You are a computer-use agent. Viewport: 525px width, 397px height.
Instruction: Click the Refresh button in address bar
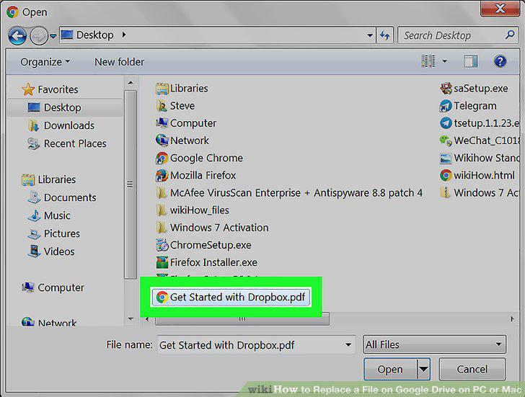pyautogui.click(x=384, y=35)
